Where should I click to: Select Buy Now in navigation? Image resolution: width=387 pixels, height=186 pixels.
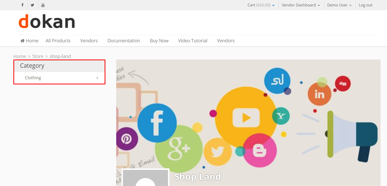pos(159,41)
